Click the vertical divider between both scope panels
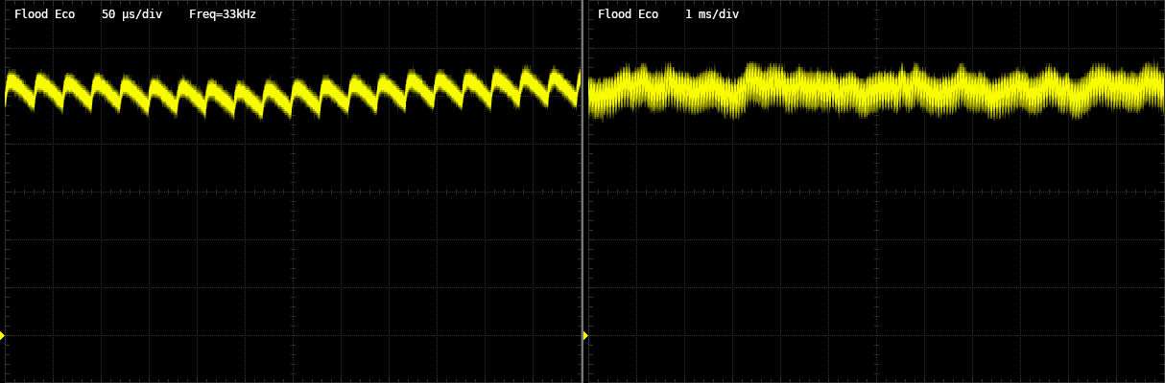 click(582, 191)
